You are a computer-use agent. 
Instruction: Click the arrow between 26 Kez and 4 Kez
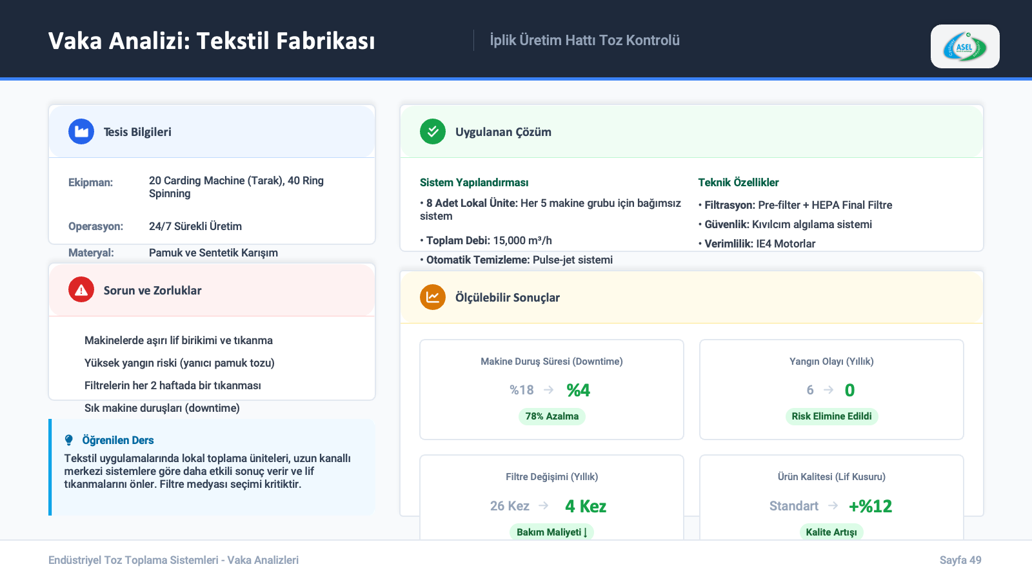pyautogui.click(x=544, y=506)
